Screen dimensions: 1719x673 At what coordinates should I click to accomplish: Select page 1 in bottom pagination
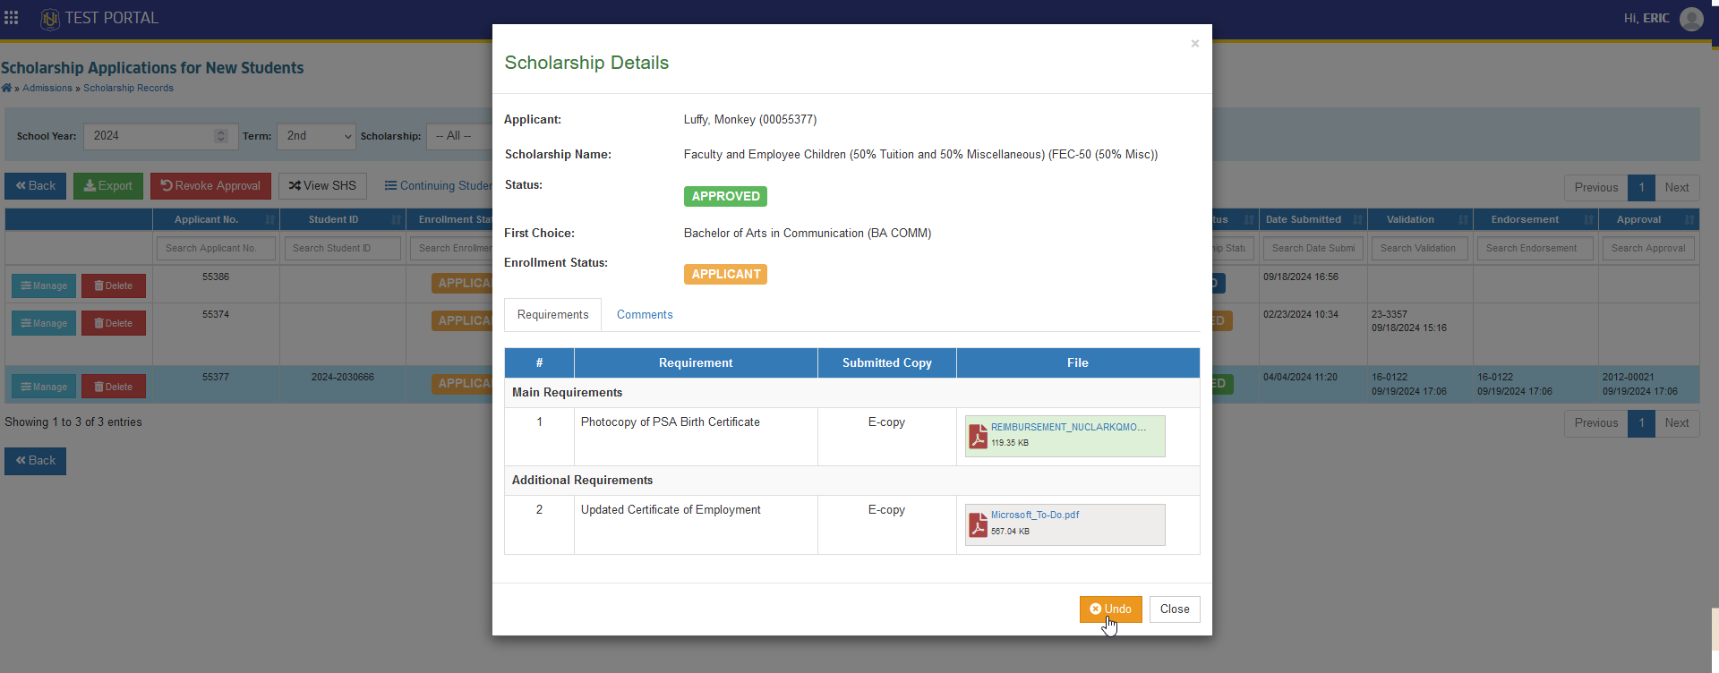coord(1642,424)
